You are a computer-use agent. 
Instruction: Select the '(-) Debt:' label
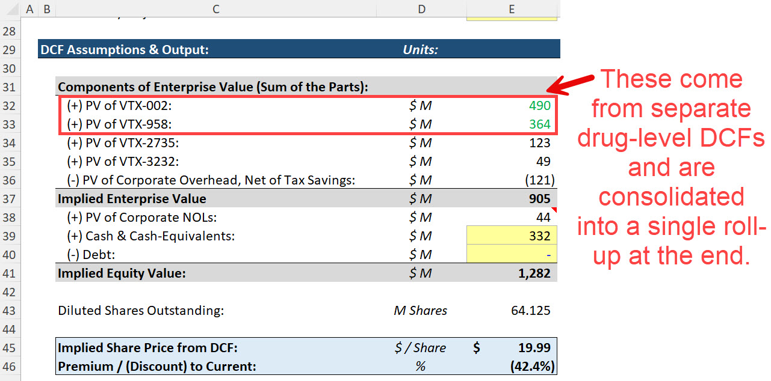click(x=91, y=254)
